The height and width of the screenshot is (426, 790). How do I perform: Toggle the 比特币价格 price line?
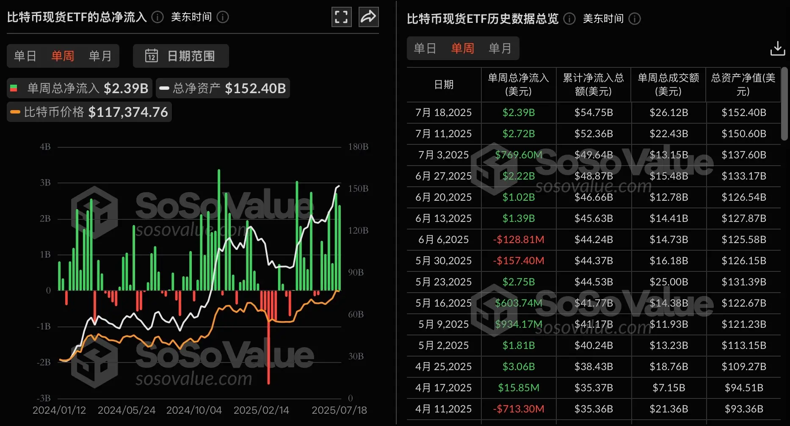(x=89, y=112)
